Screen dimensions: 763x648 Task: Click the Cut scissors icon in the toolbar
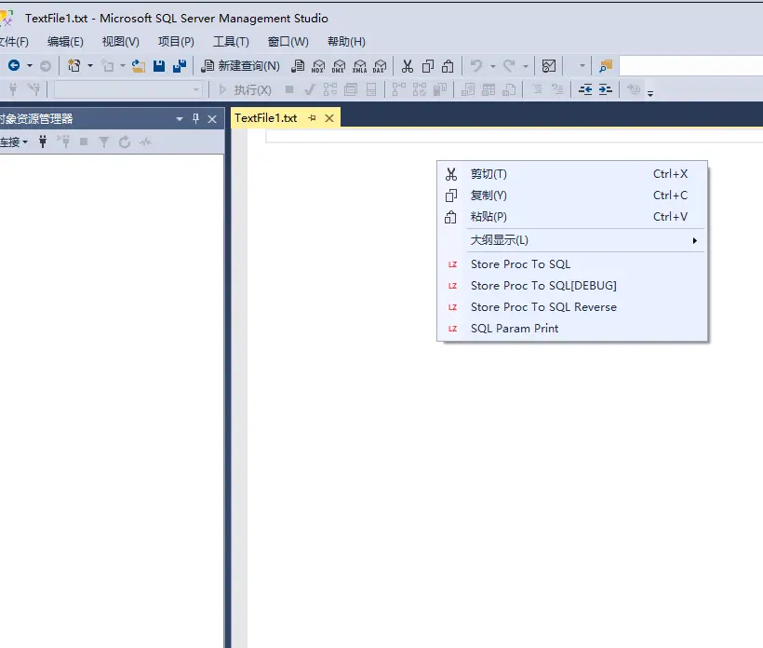point(408,66)
